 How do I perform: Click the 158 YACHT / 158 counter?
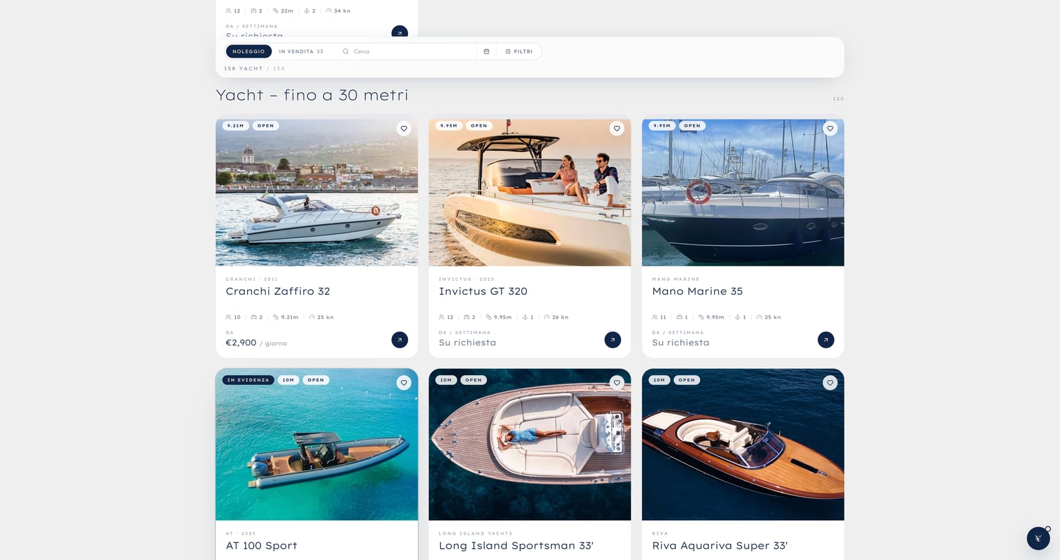point(254,68)
